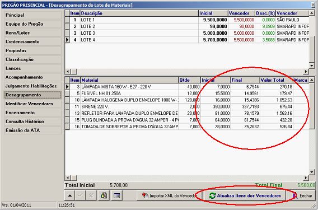Open Consulta Histórico

pyautogui.click(x=32, y=122)
